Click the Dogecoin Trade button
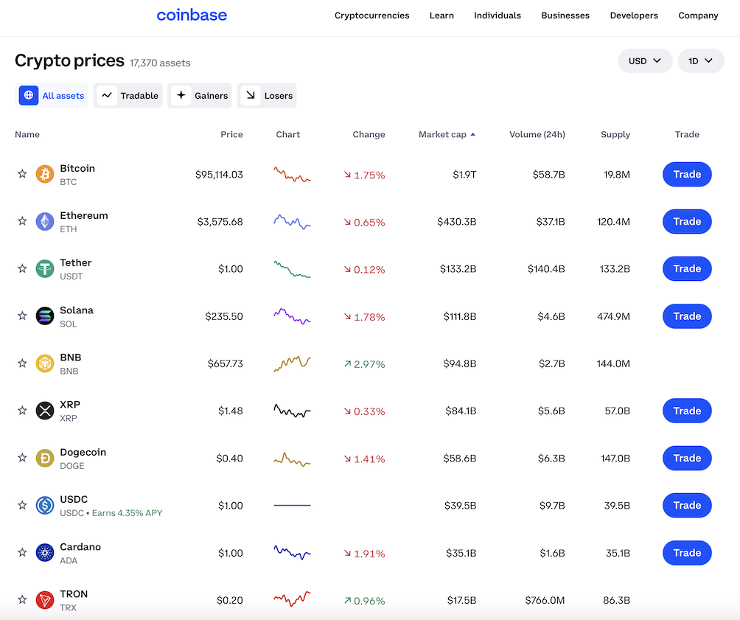The width and height of the screenshot is (740, 620). coord(687,458)
